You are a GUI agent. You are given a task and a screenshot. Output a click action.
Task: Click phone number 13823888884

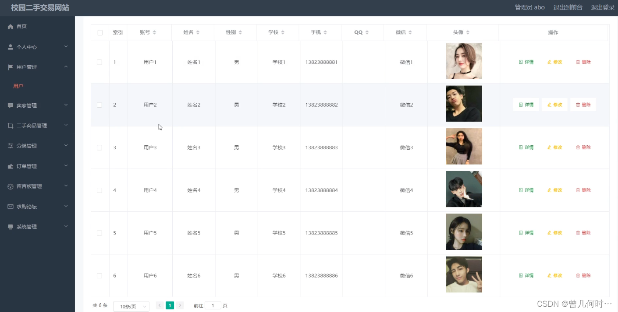[x=321, y=190]
